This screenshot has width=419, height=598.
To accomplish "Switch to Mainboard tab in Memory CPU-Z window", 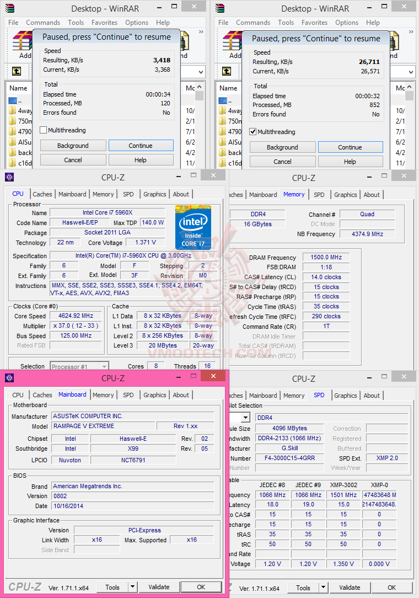I will click(x=263, y=195).
